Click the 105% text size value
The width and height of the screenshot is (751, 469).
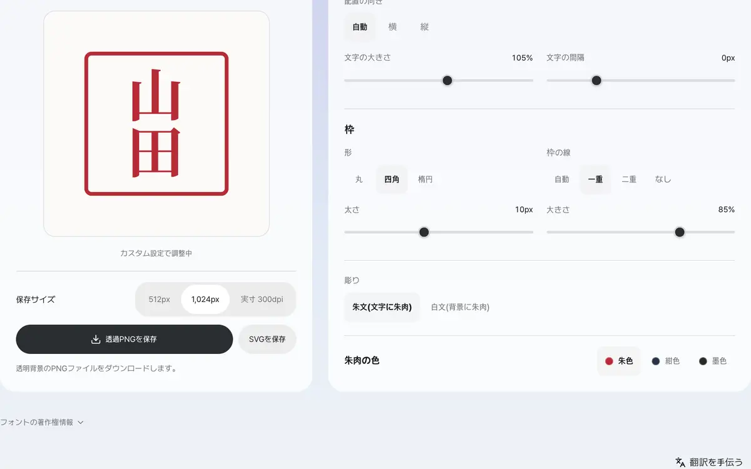523,58
